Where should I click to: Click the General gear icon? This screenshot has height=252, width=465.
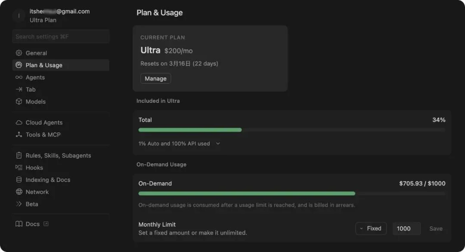tap(19, 53)
